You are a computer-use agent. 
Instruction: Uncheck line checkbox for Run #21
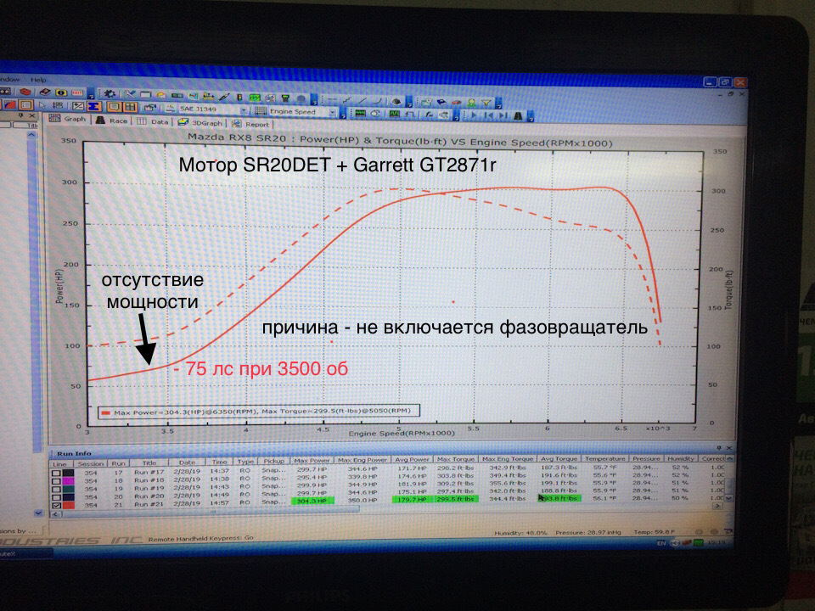(56, 505)
